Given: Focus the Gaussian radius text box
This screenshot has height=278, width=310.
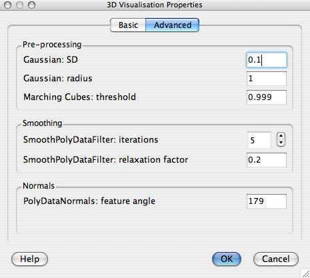Looking at the screenshot, I should pyautogui.click(x=267, y=79).
